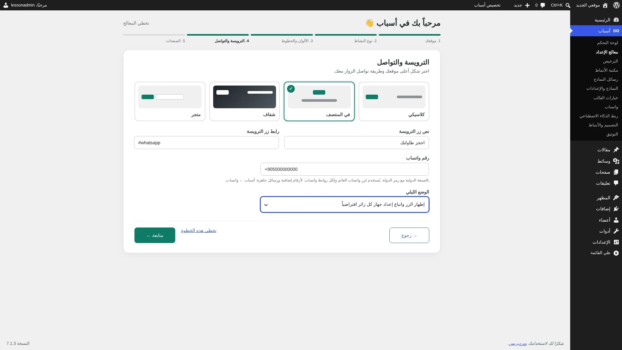Open خيارات القالب submenu item
622x350 pixels.
click(605, 98)
